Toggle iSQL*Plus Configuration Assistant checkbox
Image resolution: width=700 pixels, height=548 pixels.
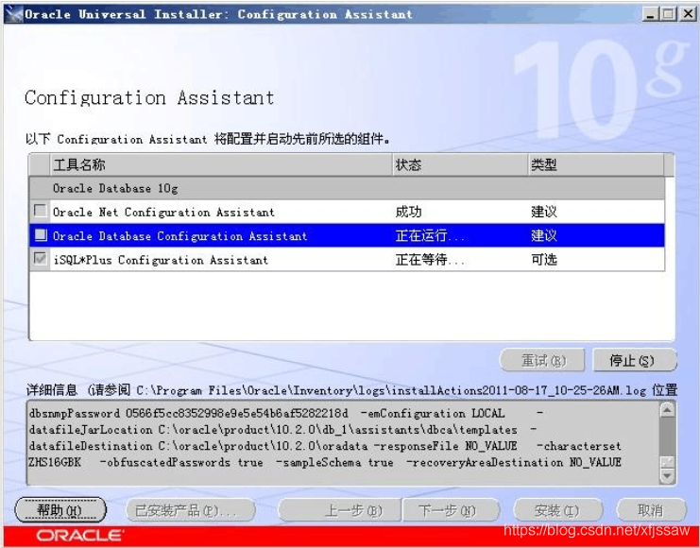click(x=41, y=259)
